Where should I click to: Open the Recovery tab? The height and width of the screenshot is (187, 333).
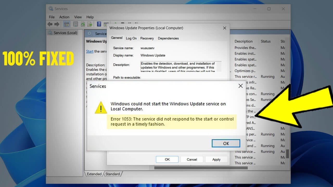(147, 38)
